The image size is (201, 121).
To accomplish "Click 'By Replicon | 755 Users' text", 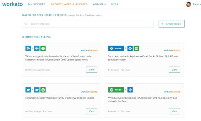I will click(x=119, y=70).
